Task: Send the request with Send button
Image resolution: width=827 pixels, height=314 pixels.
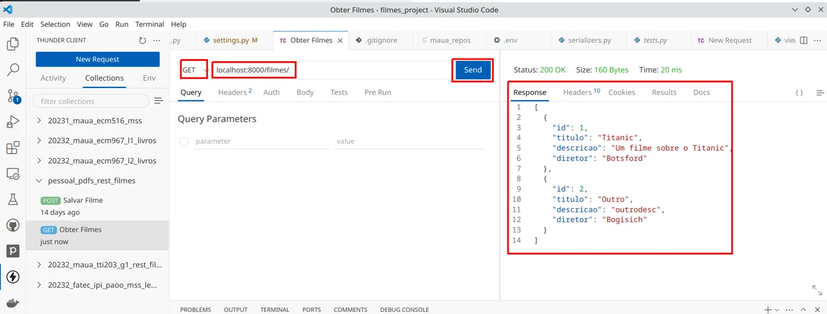Action: coord(473,70)
